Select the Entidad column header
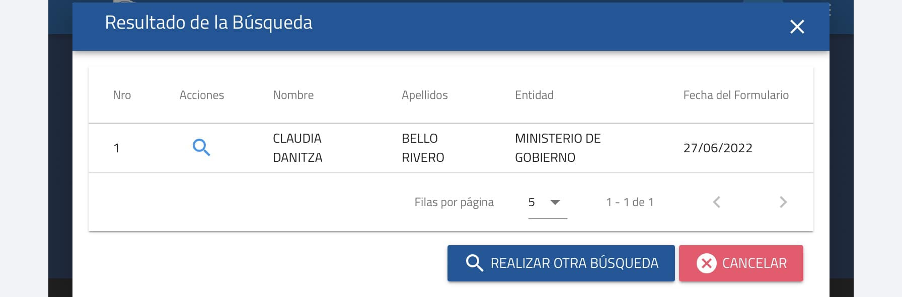The height and width of the screenshot is (297, 902). (x=534, y=95)
